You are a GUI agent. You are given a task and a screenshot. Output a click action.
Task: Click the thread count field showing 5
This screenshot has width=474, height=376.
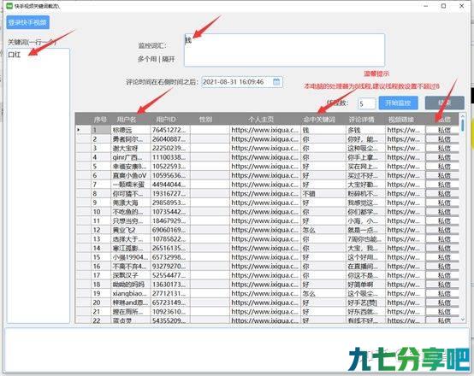coord(366,103)
